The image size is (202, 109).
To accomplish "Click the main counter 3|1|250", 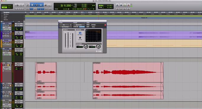I will (x=66, y=6).
